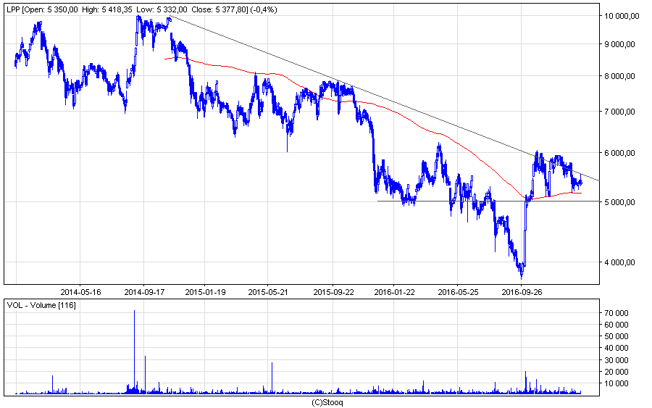This screenshot has height=408, width=652.
Task: Click the VOL - Volume [116] label
Action: [x=41, y=305]
